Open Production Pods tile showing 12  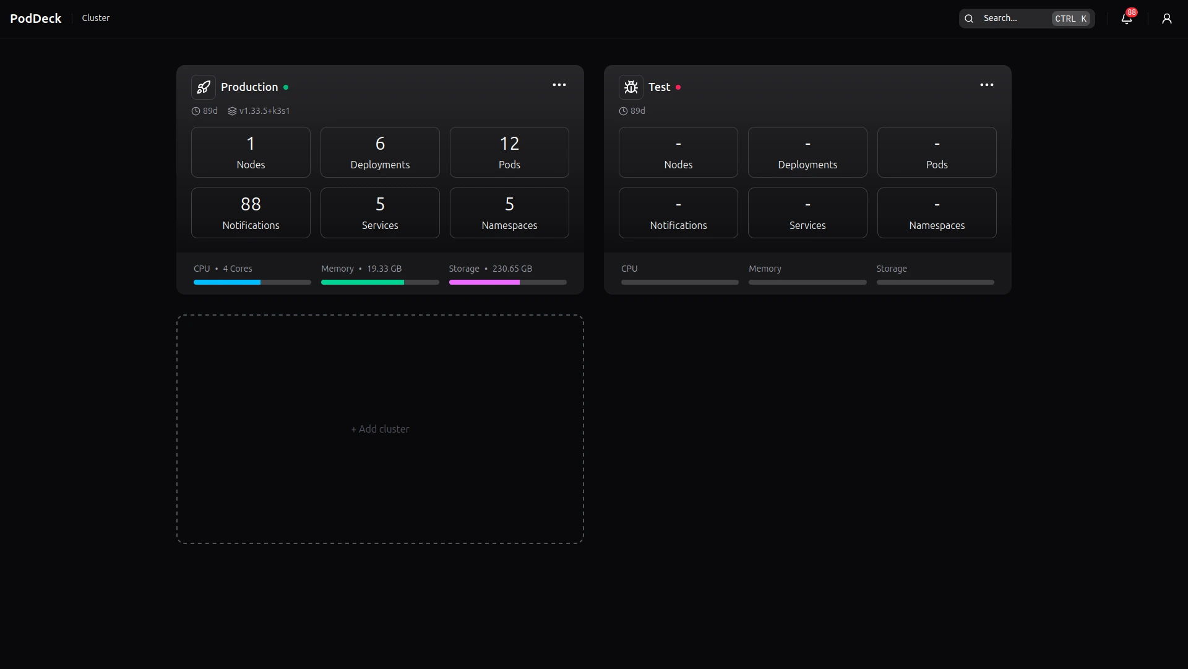(x=509, y=152)
